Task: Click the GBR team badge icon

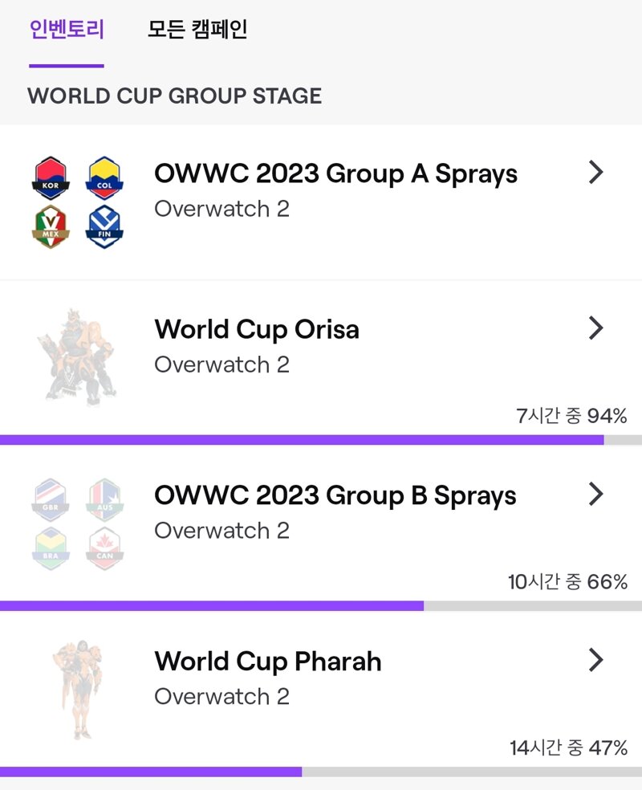Action: 51,500
